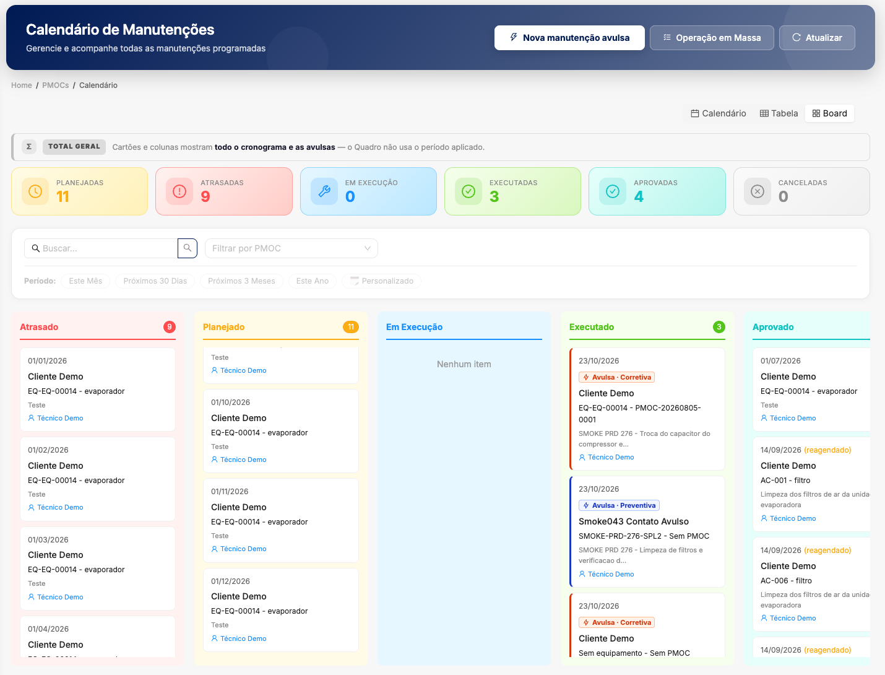Click in the Buscar search field
The image size is (885, 675).
pos(101,248)
